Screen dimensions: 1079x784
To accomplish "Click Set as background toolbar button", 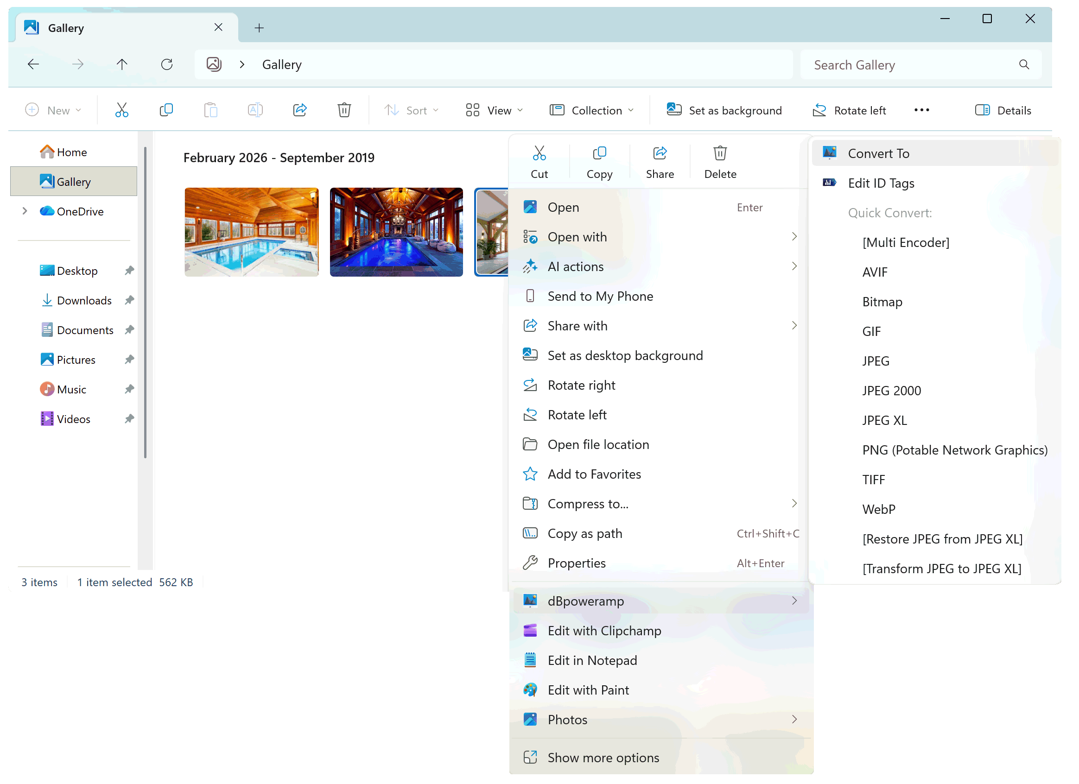I will pos(724,110).
